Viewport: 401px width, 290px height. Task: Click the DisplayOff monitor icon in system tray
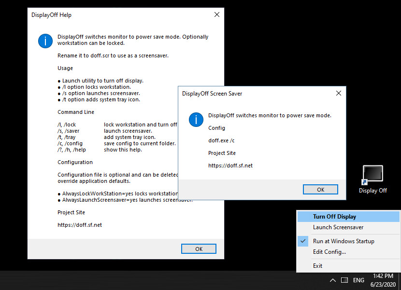point(344,280)
